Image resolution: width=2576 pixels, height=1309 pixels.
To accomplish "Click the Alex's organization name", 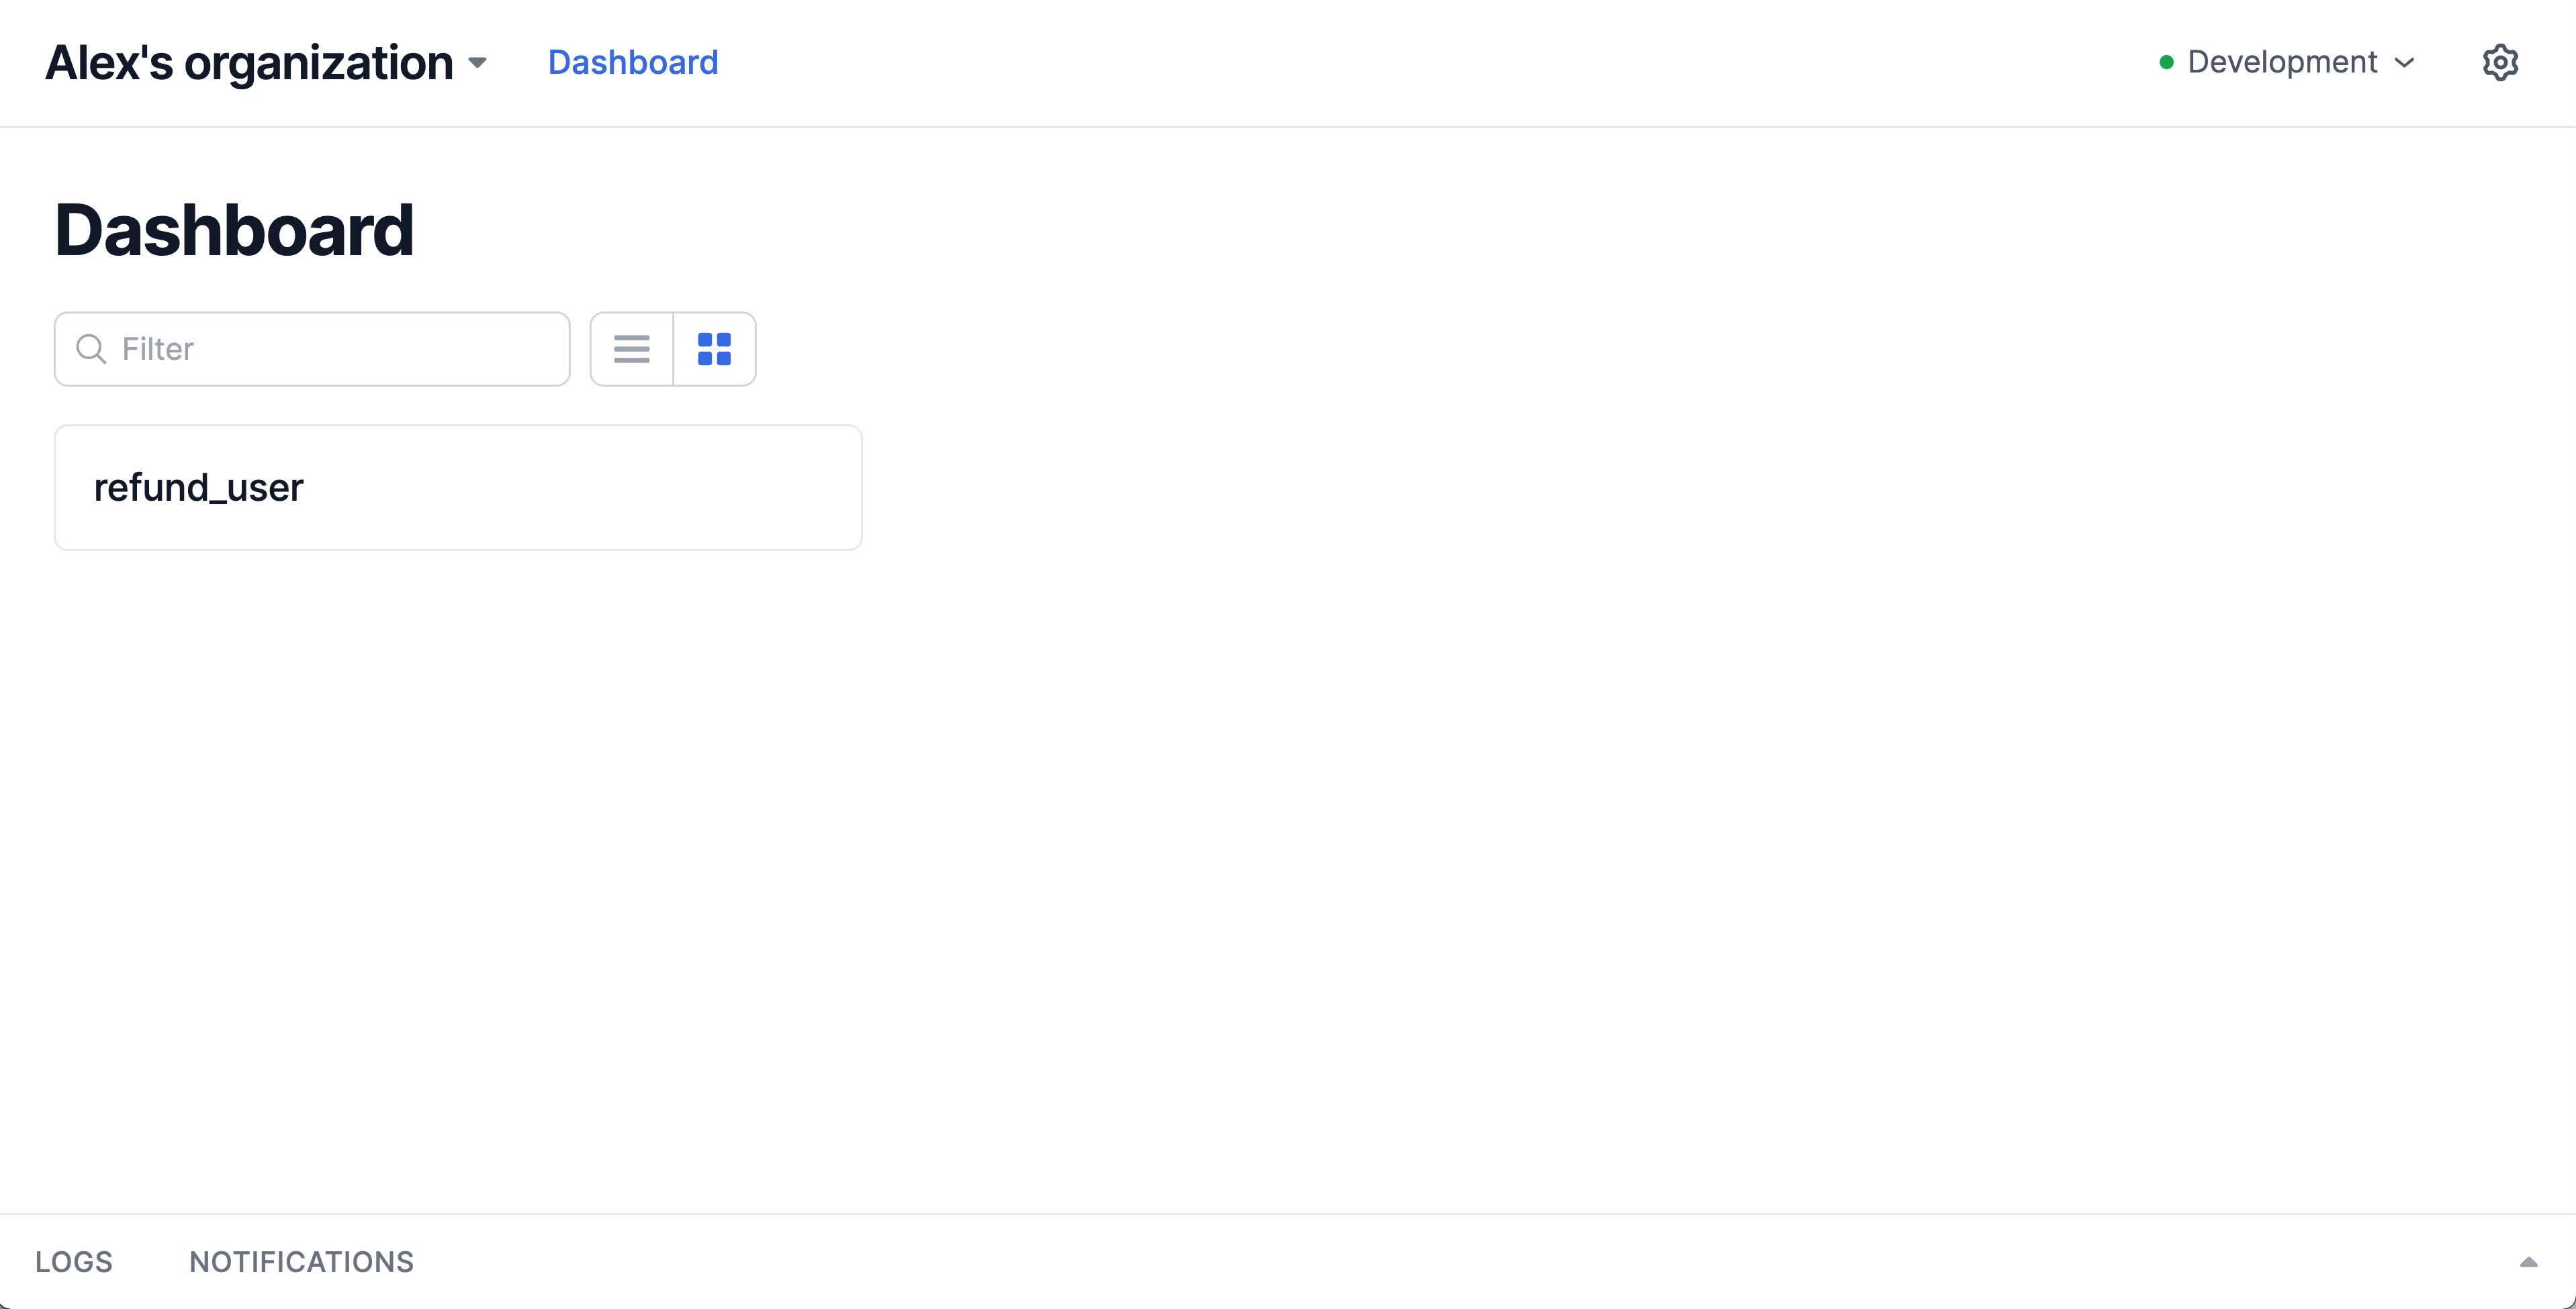I will pos(249,62).
